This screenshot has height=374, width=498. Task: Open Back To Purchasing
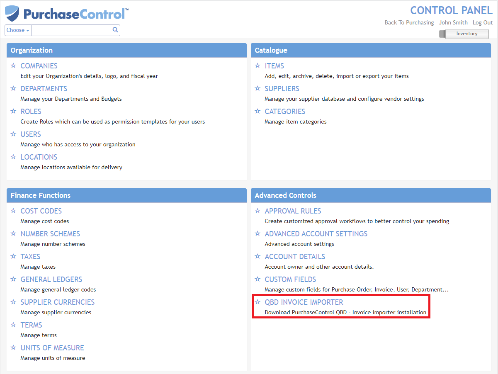[409, 22]
